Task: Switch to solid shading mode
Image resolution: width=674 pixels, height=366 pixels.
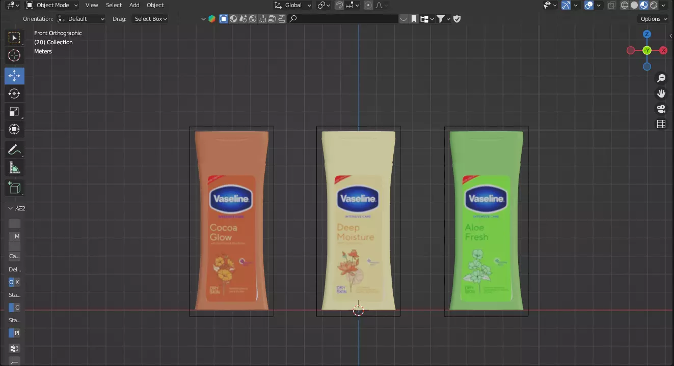Action: [x=634, y=5]
